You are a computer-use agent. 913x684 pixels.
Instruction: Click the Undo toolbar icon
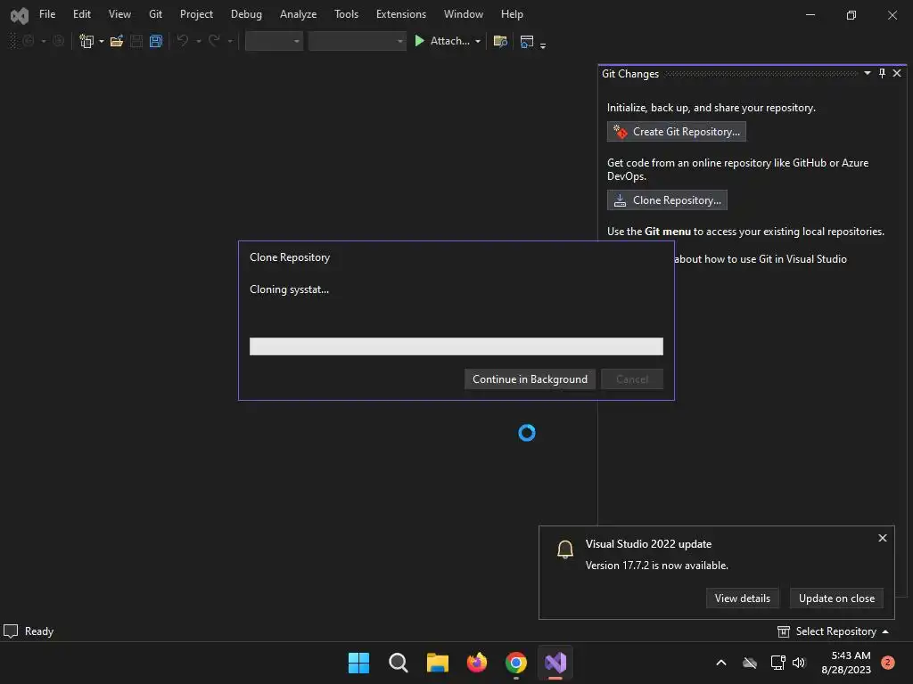183,41
